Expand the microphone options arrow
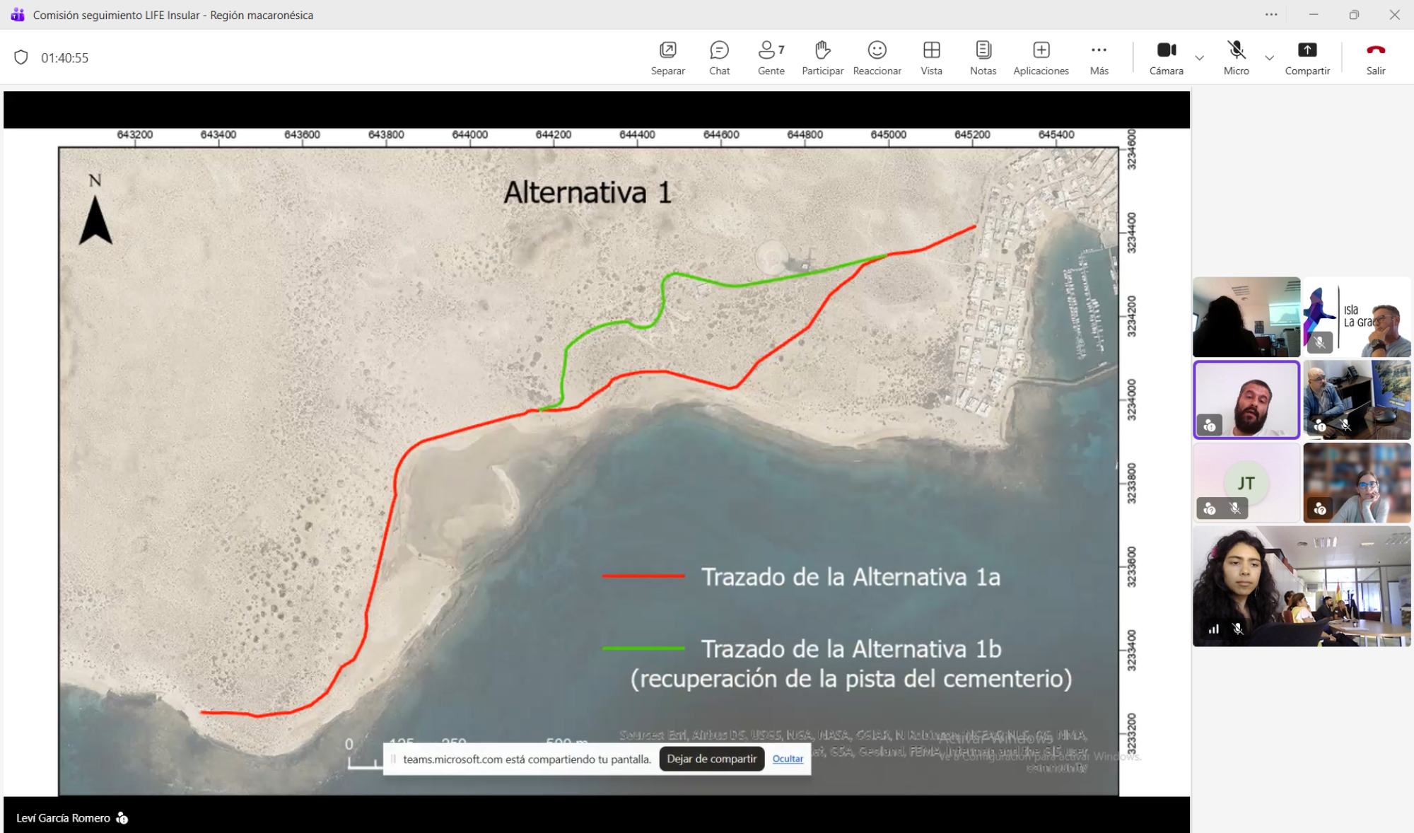Image resolution: width=1414 pixels, height=833 pixels. click(x=1269, y=57)
